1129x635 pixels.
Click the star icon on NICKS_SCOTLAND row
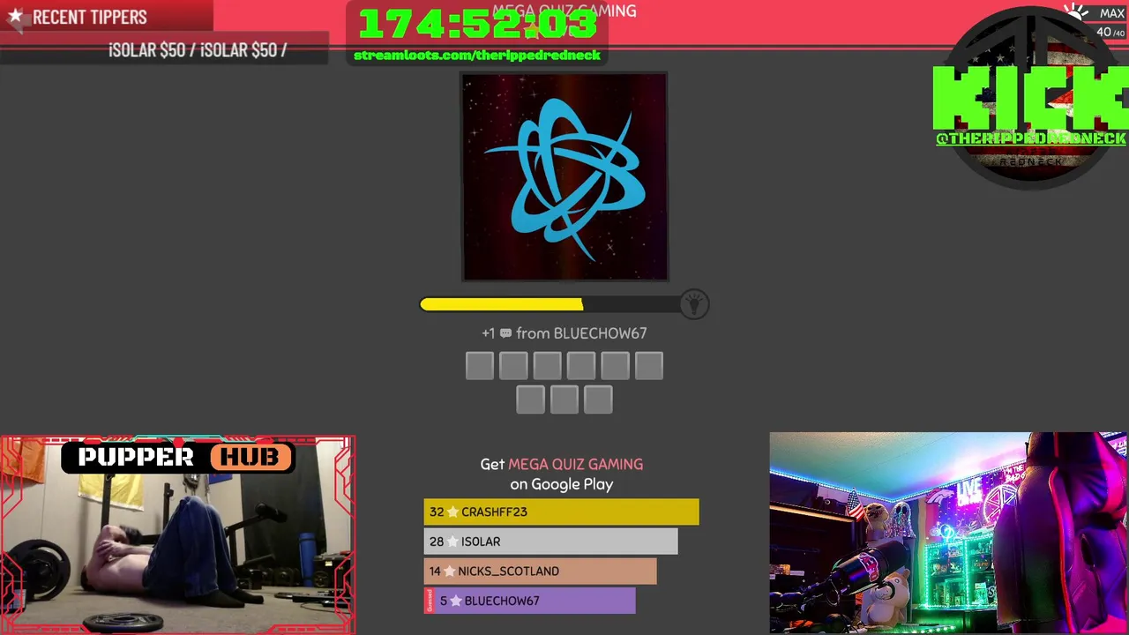click(449, 571)
